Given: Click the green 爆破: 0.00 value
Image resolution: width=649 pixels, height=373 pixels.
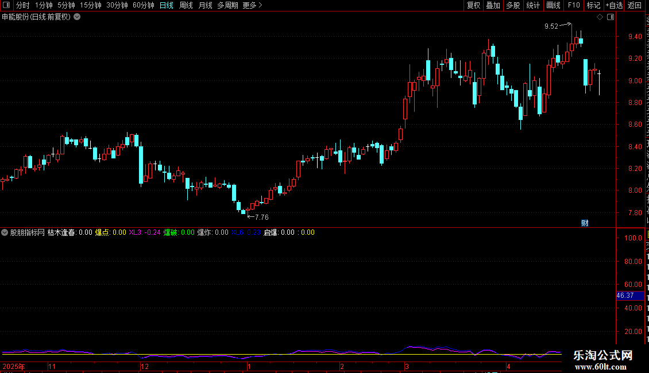Looking at the screenshot, I should [x=179, y=232].
